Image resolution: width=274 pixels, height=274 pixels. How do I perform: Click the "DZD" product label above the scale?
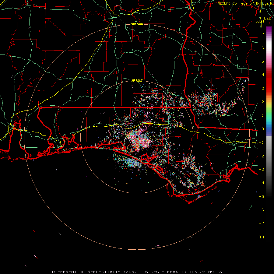click(267, 18)
